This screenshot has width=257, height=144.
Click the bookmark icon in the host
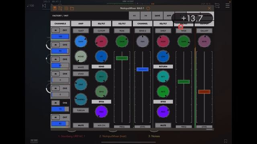[x=226, y=141]
